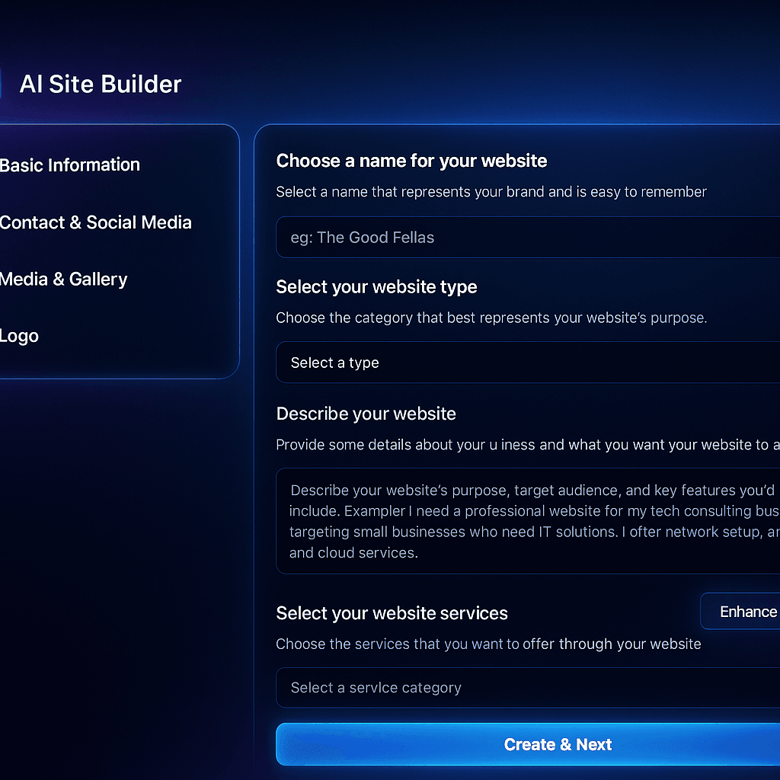
Task: Click the website category helper text
Action: click(x=491, y=318)
